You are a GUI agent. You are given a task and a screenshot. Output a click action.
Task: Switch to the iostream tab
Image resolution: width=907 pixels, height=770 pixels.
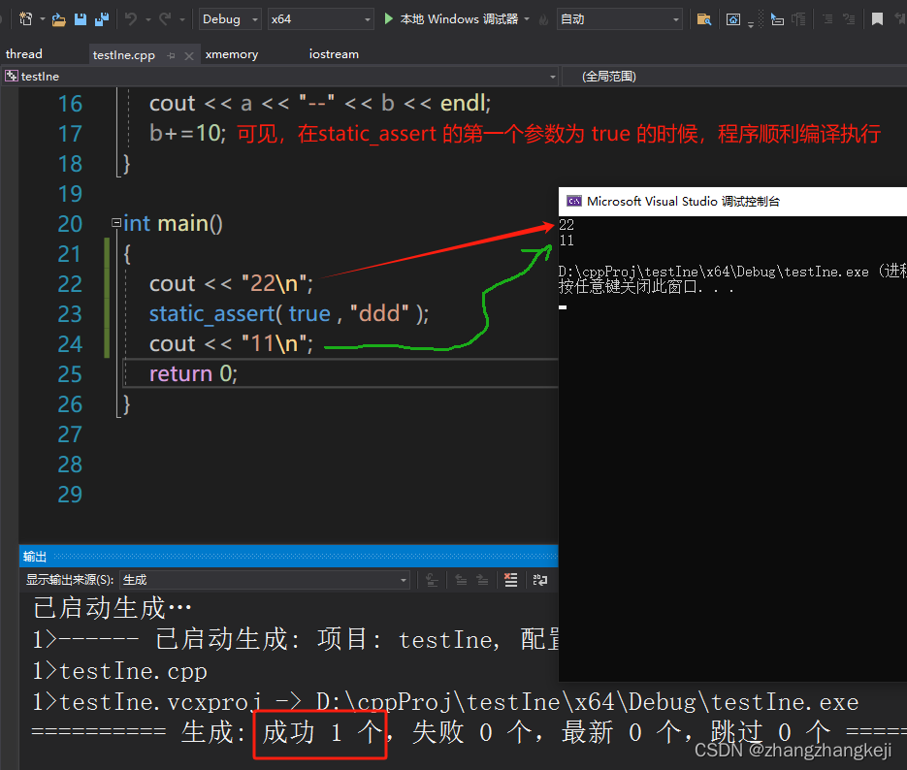334,53
